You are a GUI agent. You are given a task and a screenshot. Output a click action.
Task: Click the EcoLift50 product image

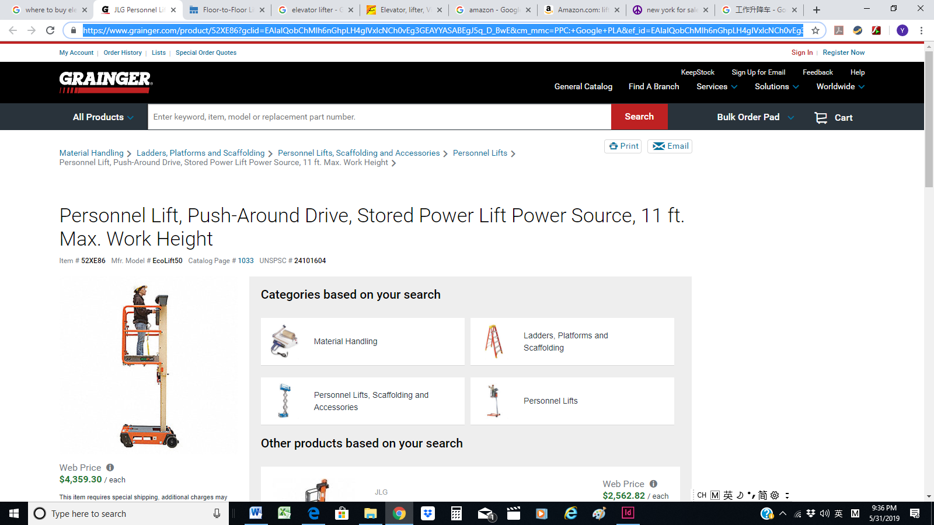(x=149, y=366)
